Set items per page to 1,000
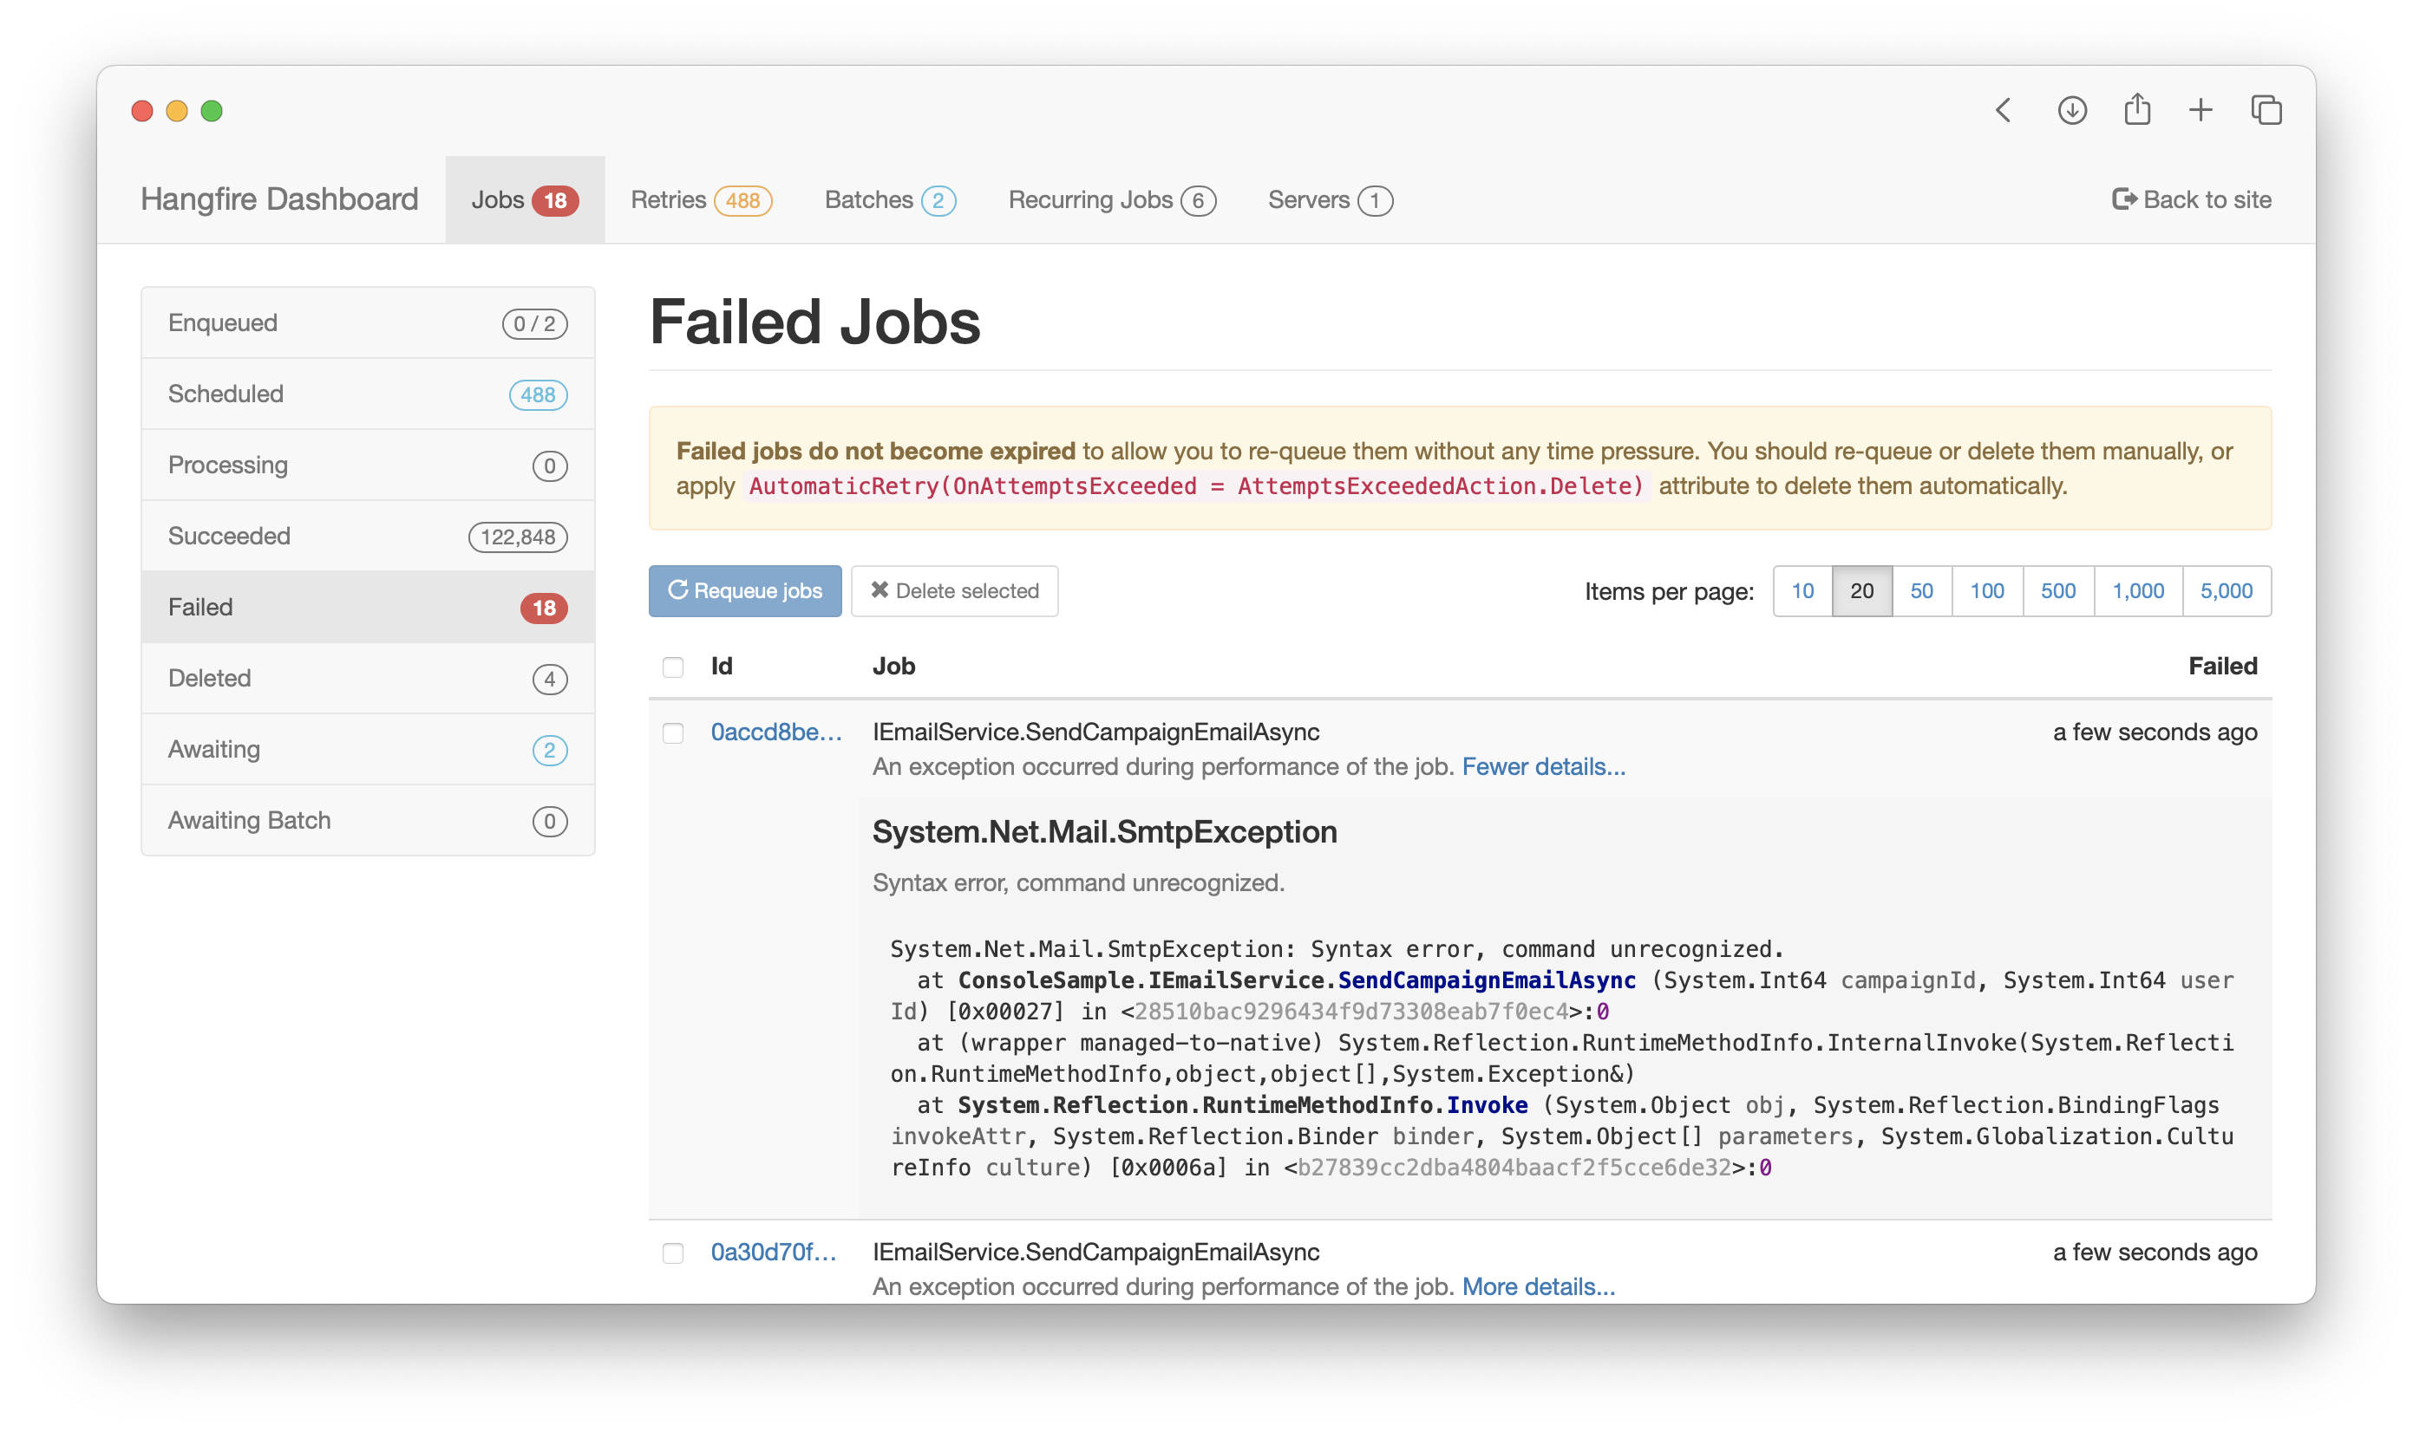Viewport: 2413px width, 1432px height. point(2138,590)
